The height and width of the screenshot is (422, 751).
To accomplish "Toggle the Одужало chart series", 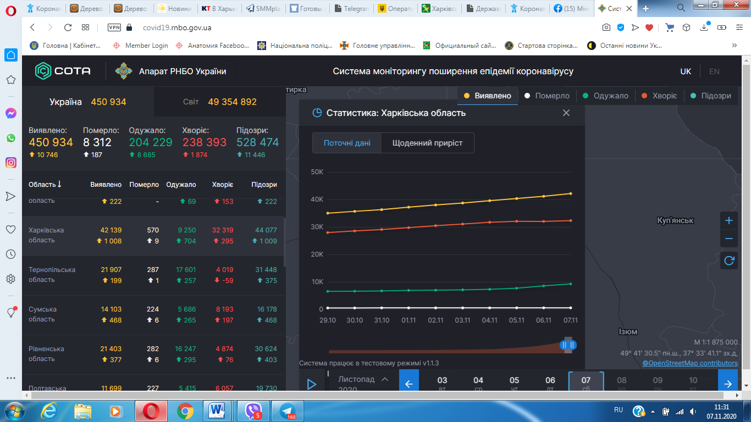I will click(605, 96).
